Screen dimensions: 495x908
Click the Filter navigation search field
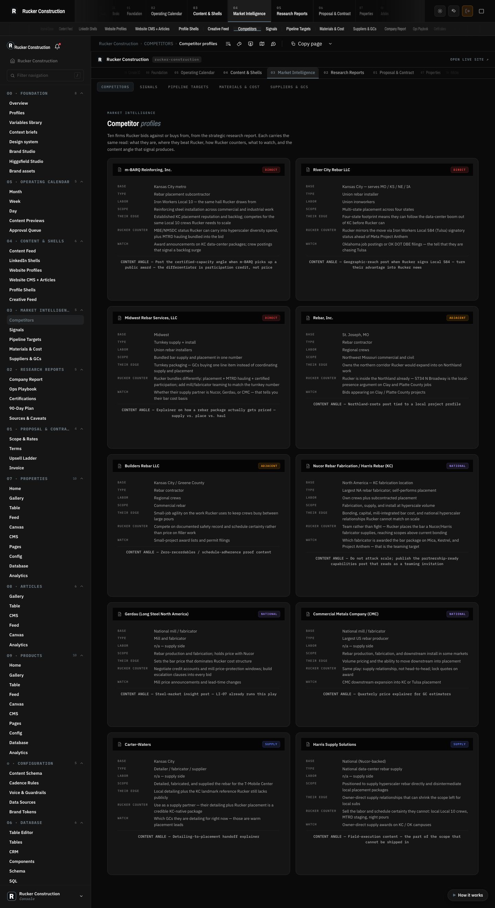coord(45,75)
